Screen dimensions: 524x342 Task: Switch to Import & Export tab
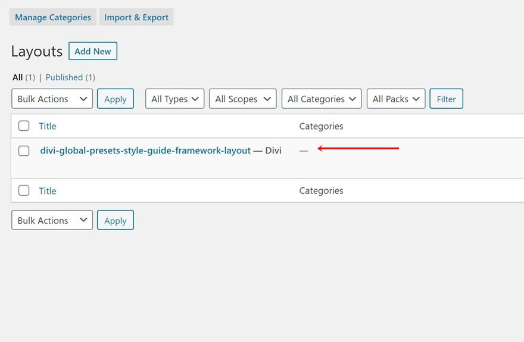click(136, 17)
